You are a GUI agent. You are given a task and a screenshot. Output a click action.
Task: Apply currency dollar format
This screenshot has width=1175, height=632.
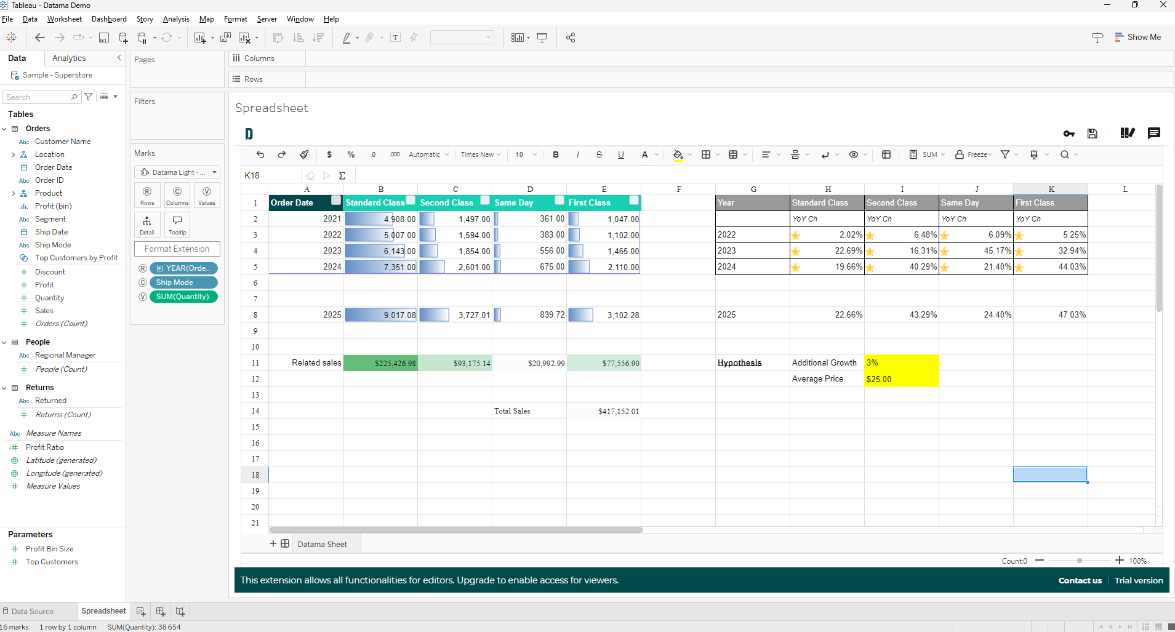(329, 154)
